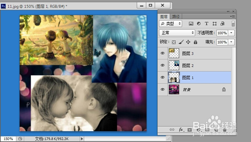Select the 图层 3 layer name
251x142 pixels.
coord(188,54)
